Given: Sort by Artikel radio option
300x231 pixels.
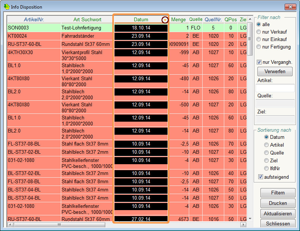Looking at the screenshot, I should pos(266,145).
